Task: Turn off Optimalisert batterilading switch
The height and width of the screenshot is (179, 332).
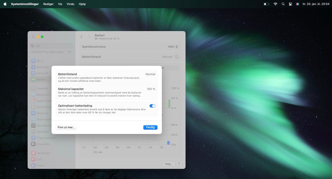Action: pyautogui.click(x=153, y=106)
